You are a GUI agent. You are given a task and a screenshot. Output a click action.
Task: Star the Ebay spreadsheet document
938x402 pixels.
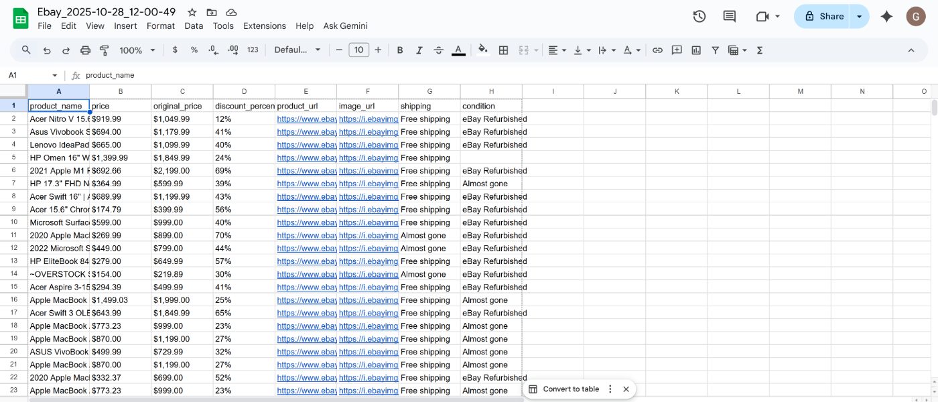192,12
